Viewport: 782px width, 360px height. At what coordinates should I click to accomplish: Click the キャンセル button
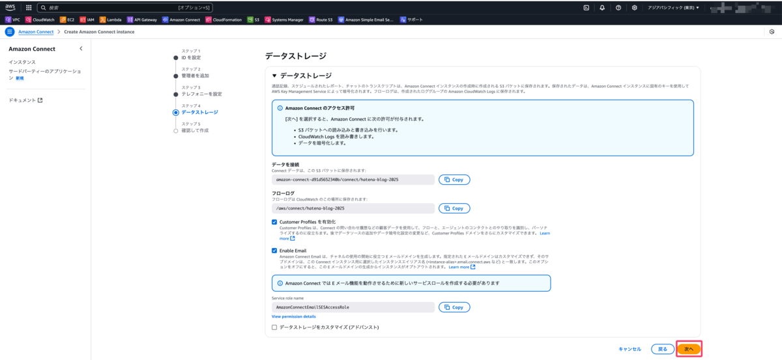pyautogui.click(x=630, y=349)
